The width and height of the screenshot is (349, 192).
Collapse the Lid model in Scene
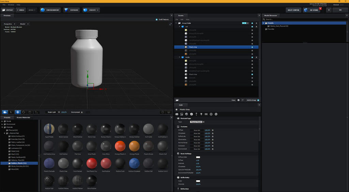point(180,27)
